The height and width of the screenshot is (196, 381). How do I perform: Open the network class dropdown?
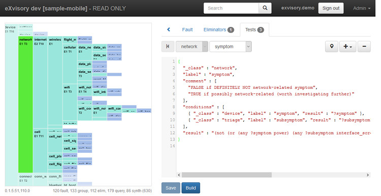192,46
